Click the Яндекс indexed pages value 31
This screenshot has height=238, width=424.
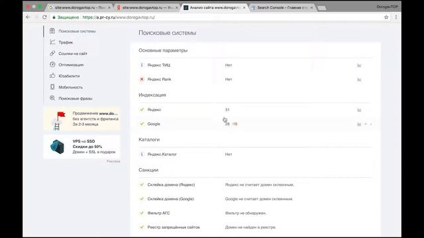pos(227,110)
